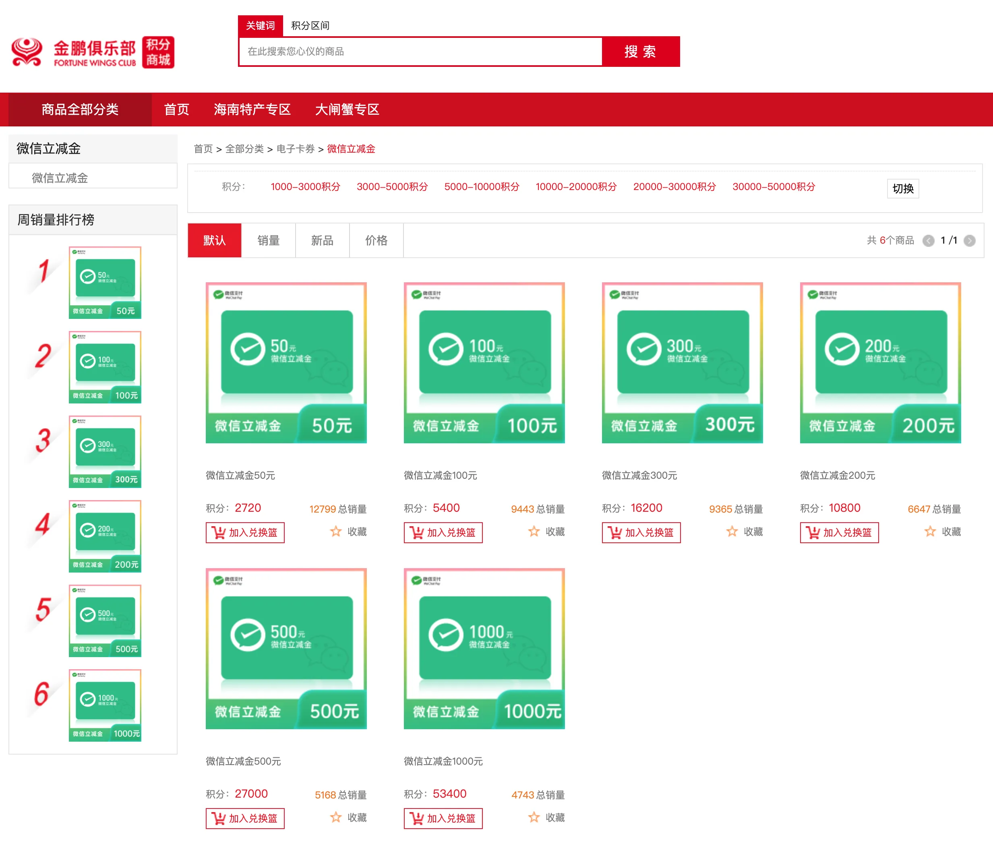Viewport: 993px width, 852px height.
Task: Click breadcrumb link 微信立减金
Action: tap(351, 149)
